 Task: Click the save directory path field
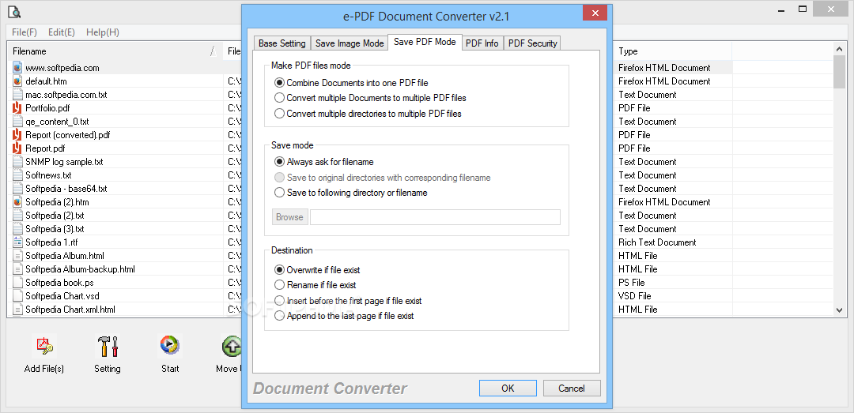pyautogui.click(x=435, y=217)
